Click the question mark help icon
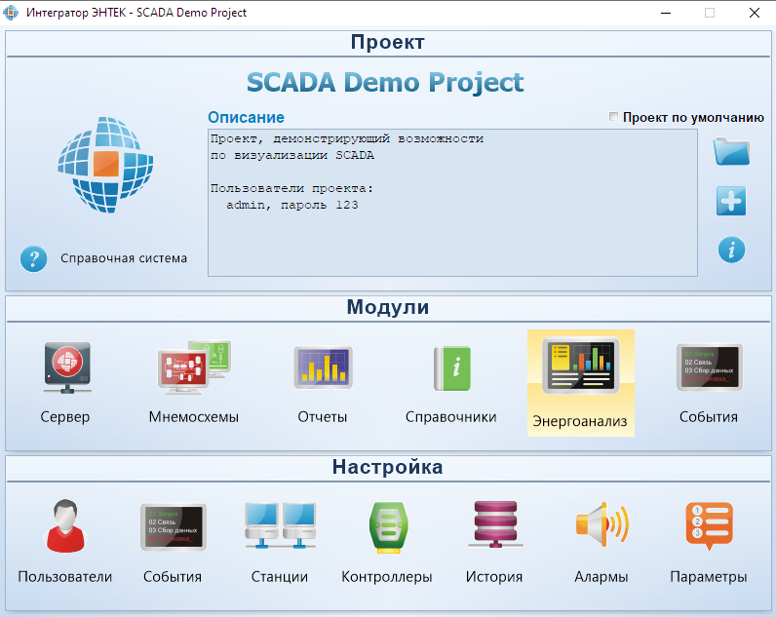 coord(34,258)
